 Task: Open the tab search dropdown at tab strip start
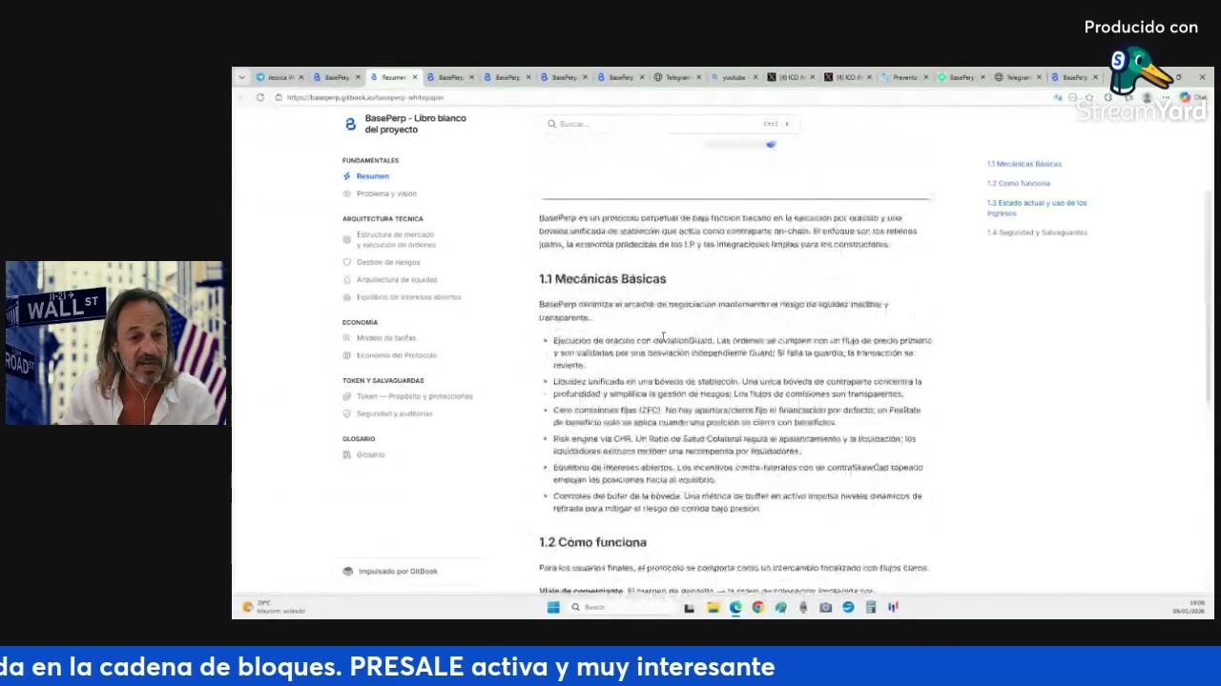[241, 77]
